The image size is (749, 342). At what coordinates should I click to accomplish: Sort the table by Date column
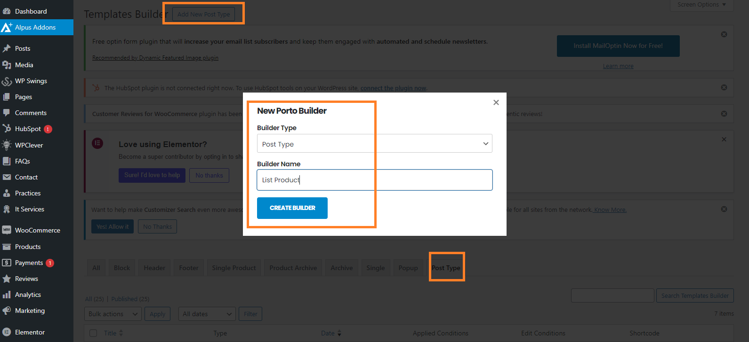pyautogui.click(x=331, y=333)
